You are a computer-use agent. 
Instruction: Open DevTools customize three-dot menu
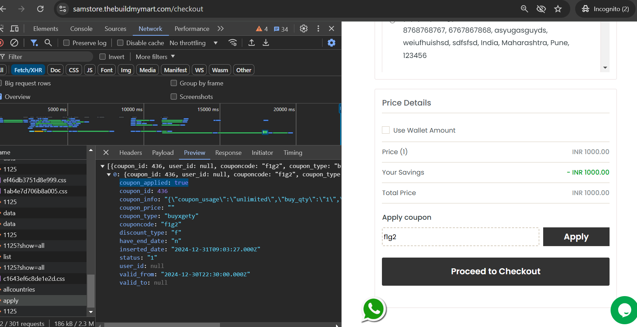[x=318, y=28]
